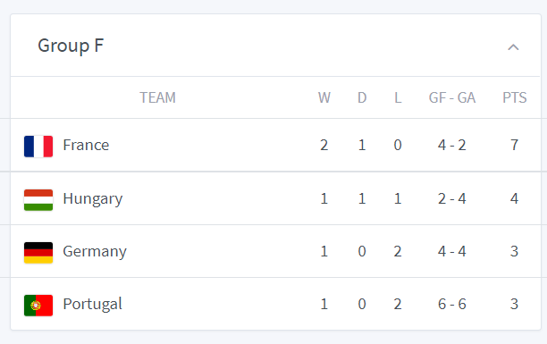Select Hungary's 2 - 4 goals value
Screen dimensions: 547x344
(452, 199)
